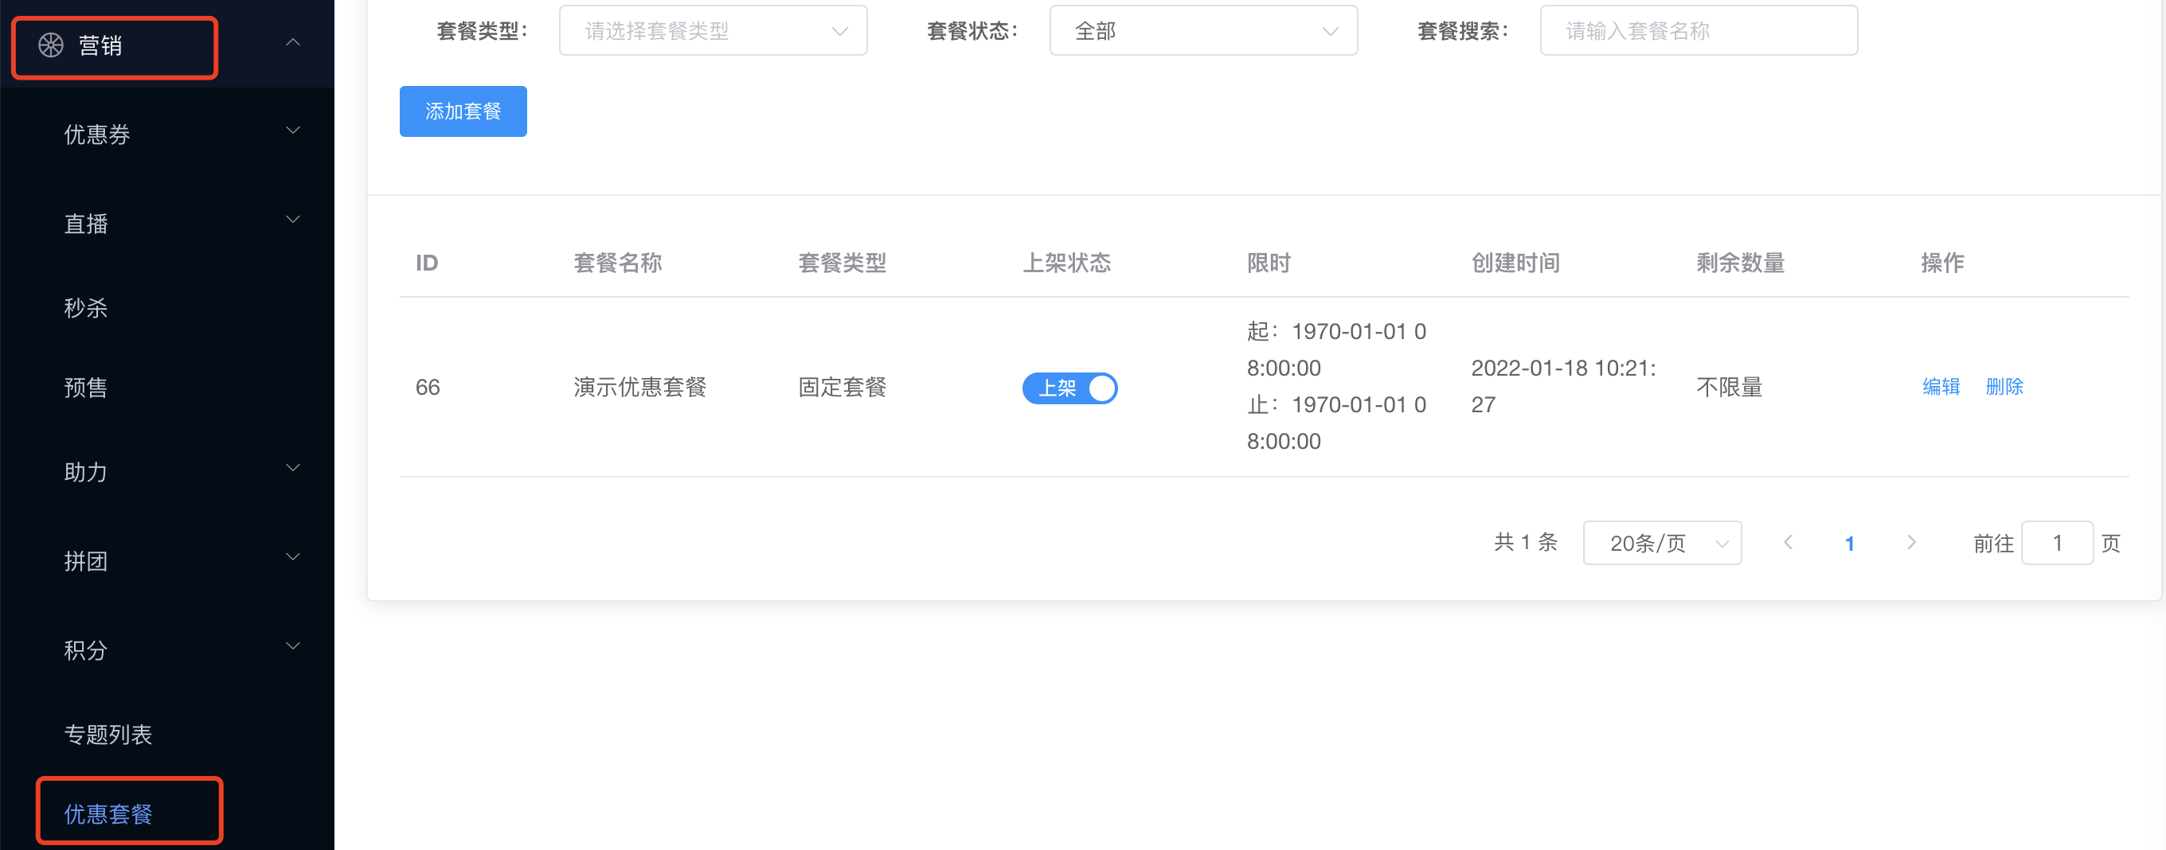Click 编辑 link for package 66

[x=1941, y=387]
